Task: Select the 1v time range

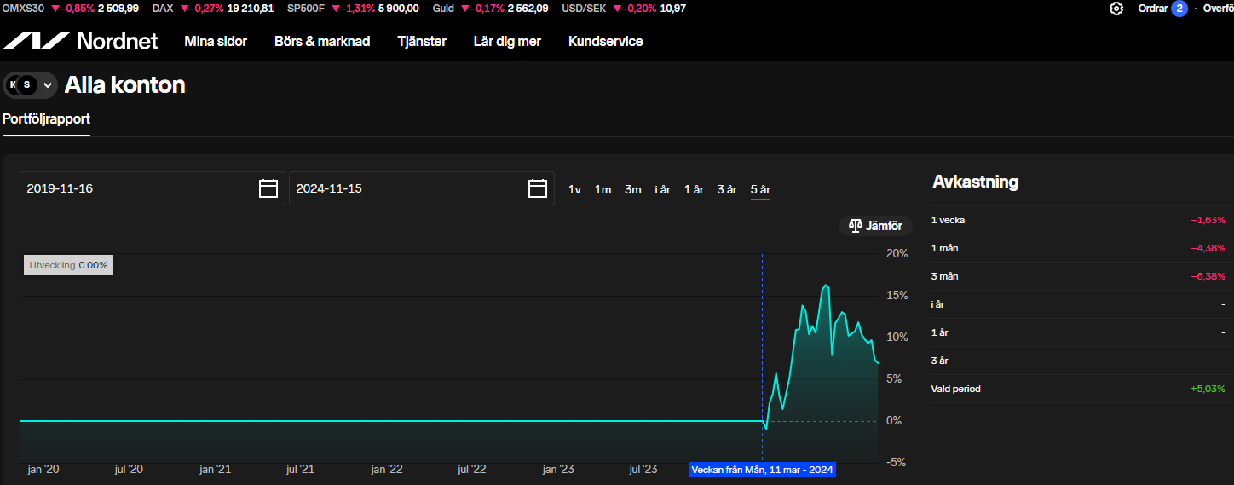Action: [x=574, y=189]
